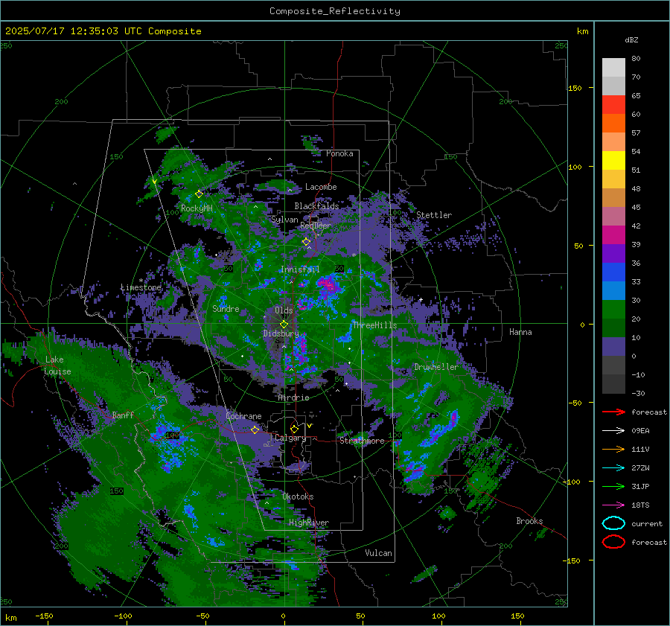
Task: Click the yellow diamond marker below Cochrane
Action: pyautogui.click(x=255, y=429)
